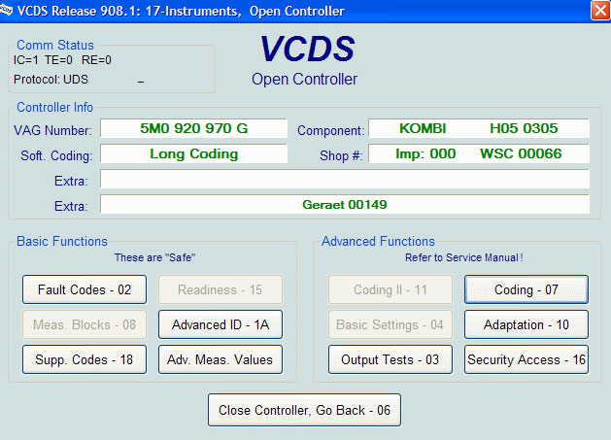Select the Extra field showing Geraet 00149
Screen dimensions: 611x440
pos(345,205)
